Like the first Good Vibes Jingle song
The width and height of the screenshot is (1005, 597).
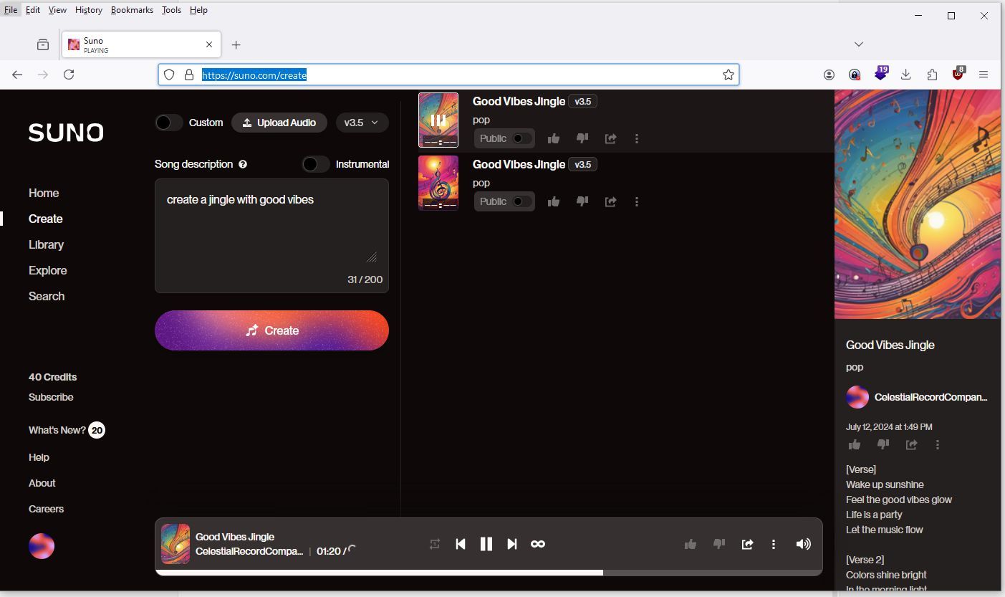click(553, 138)
